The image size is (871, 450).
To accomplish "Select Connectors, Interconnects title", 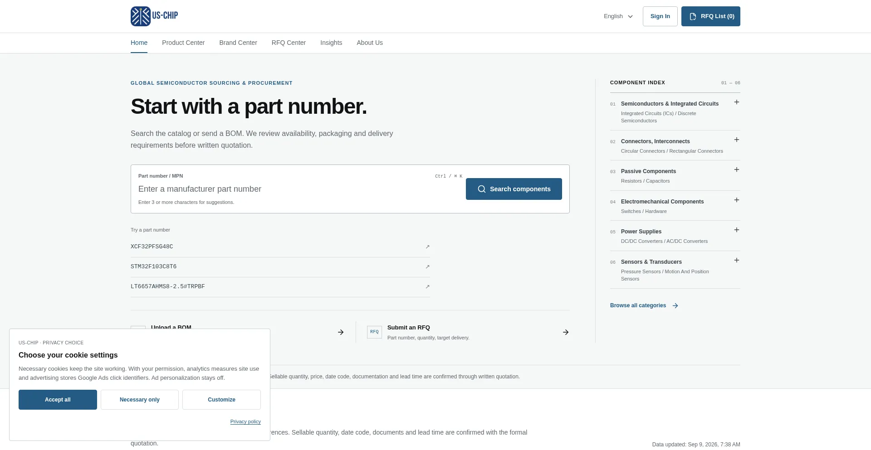I will (x=655, y=141).
